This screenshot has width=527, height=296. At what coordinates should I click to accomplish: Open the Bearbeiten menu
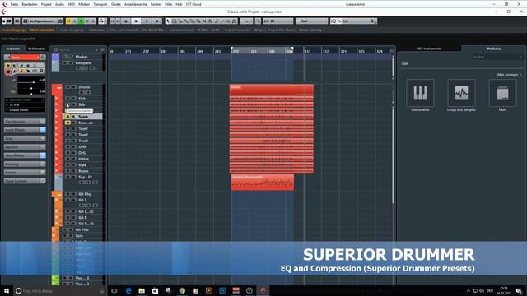30,4
